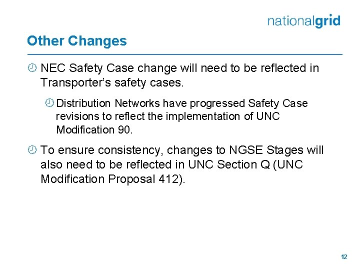Click the word Networks in the sub-bullet
Screen dimensions: 360x270
(137, 103)
